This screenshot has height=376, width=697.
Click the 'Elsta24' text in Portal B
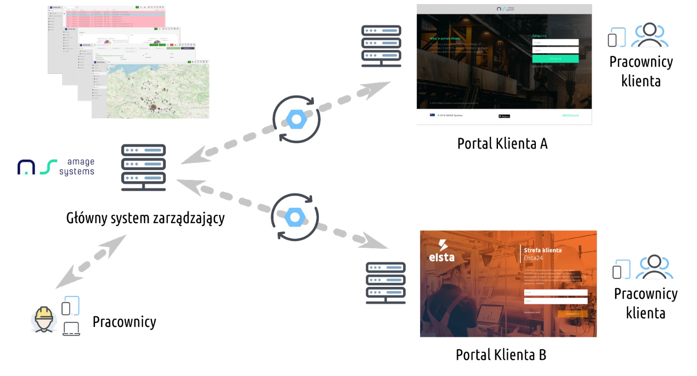pos(534,258)
